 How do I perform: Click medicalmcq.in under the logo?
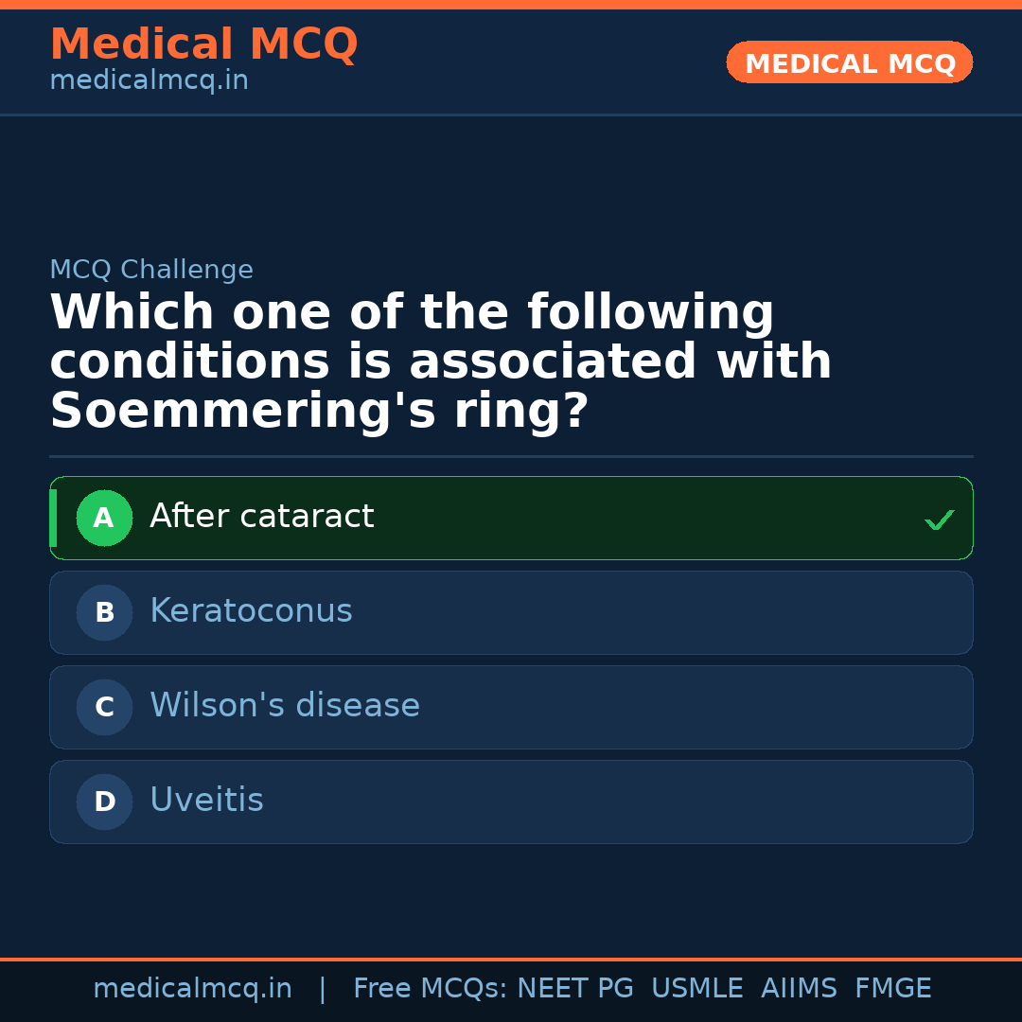pyautogui.click(x=148, y=80)
